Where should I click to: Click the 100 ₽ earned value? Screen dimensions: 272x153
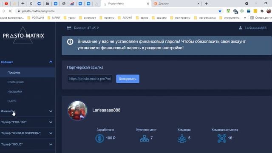click(x=110, y=138)
